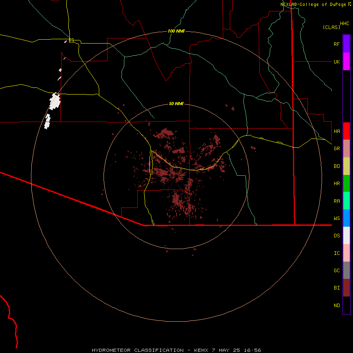Click the WS blue legend swatch

pyautogui.click(x=346, y=218)
